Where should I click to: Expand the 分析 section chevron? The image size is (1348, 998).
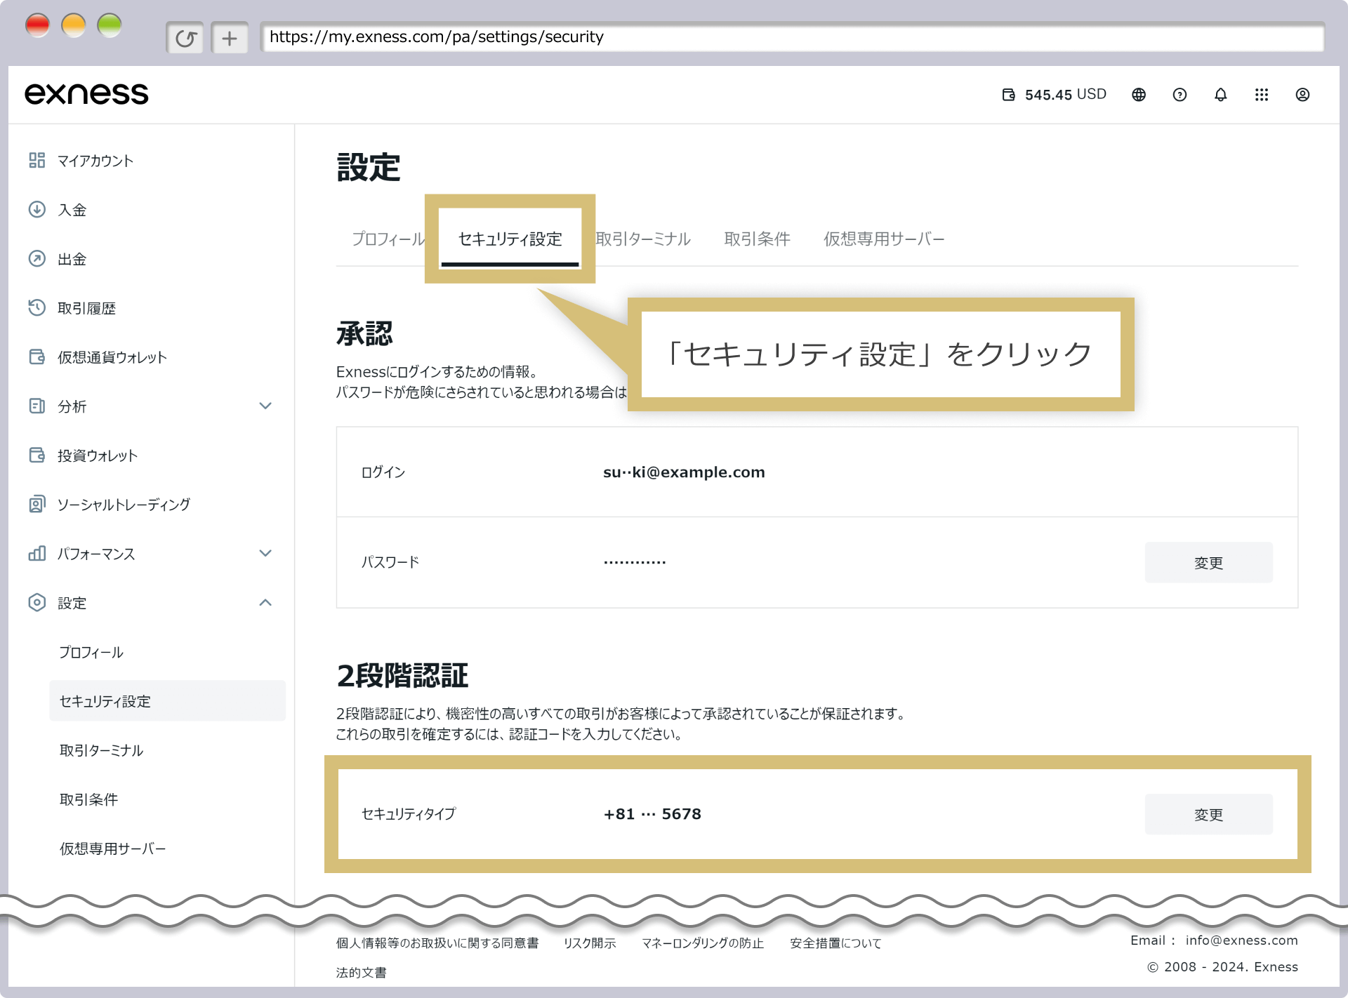(x=265, y=406)
